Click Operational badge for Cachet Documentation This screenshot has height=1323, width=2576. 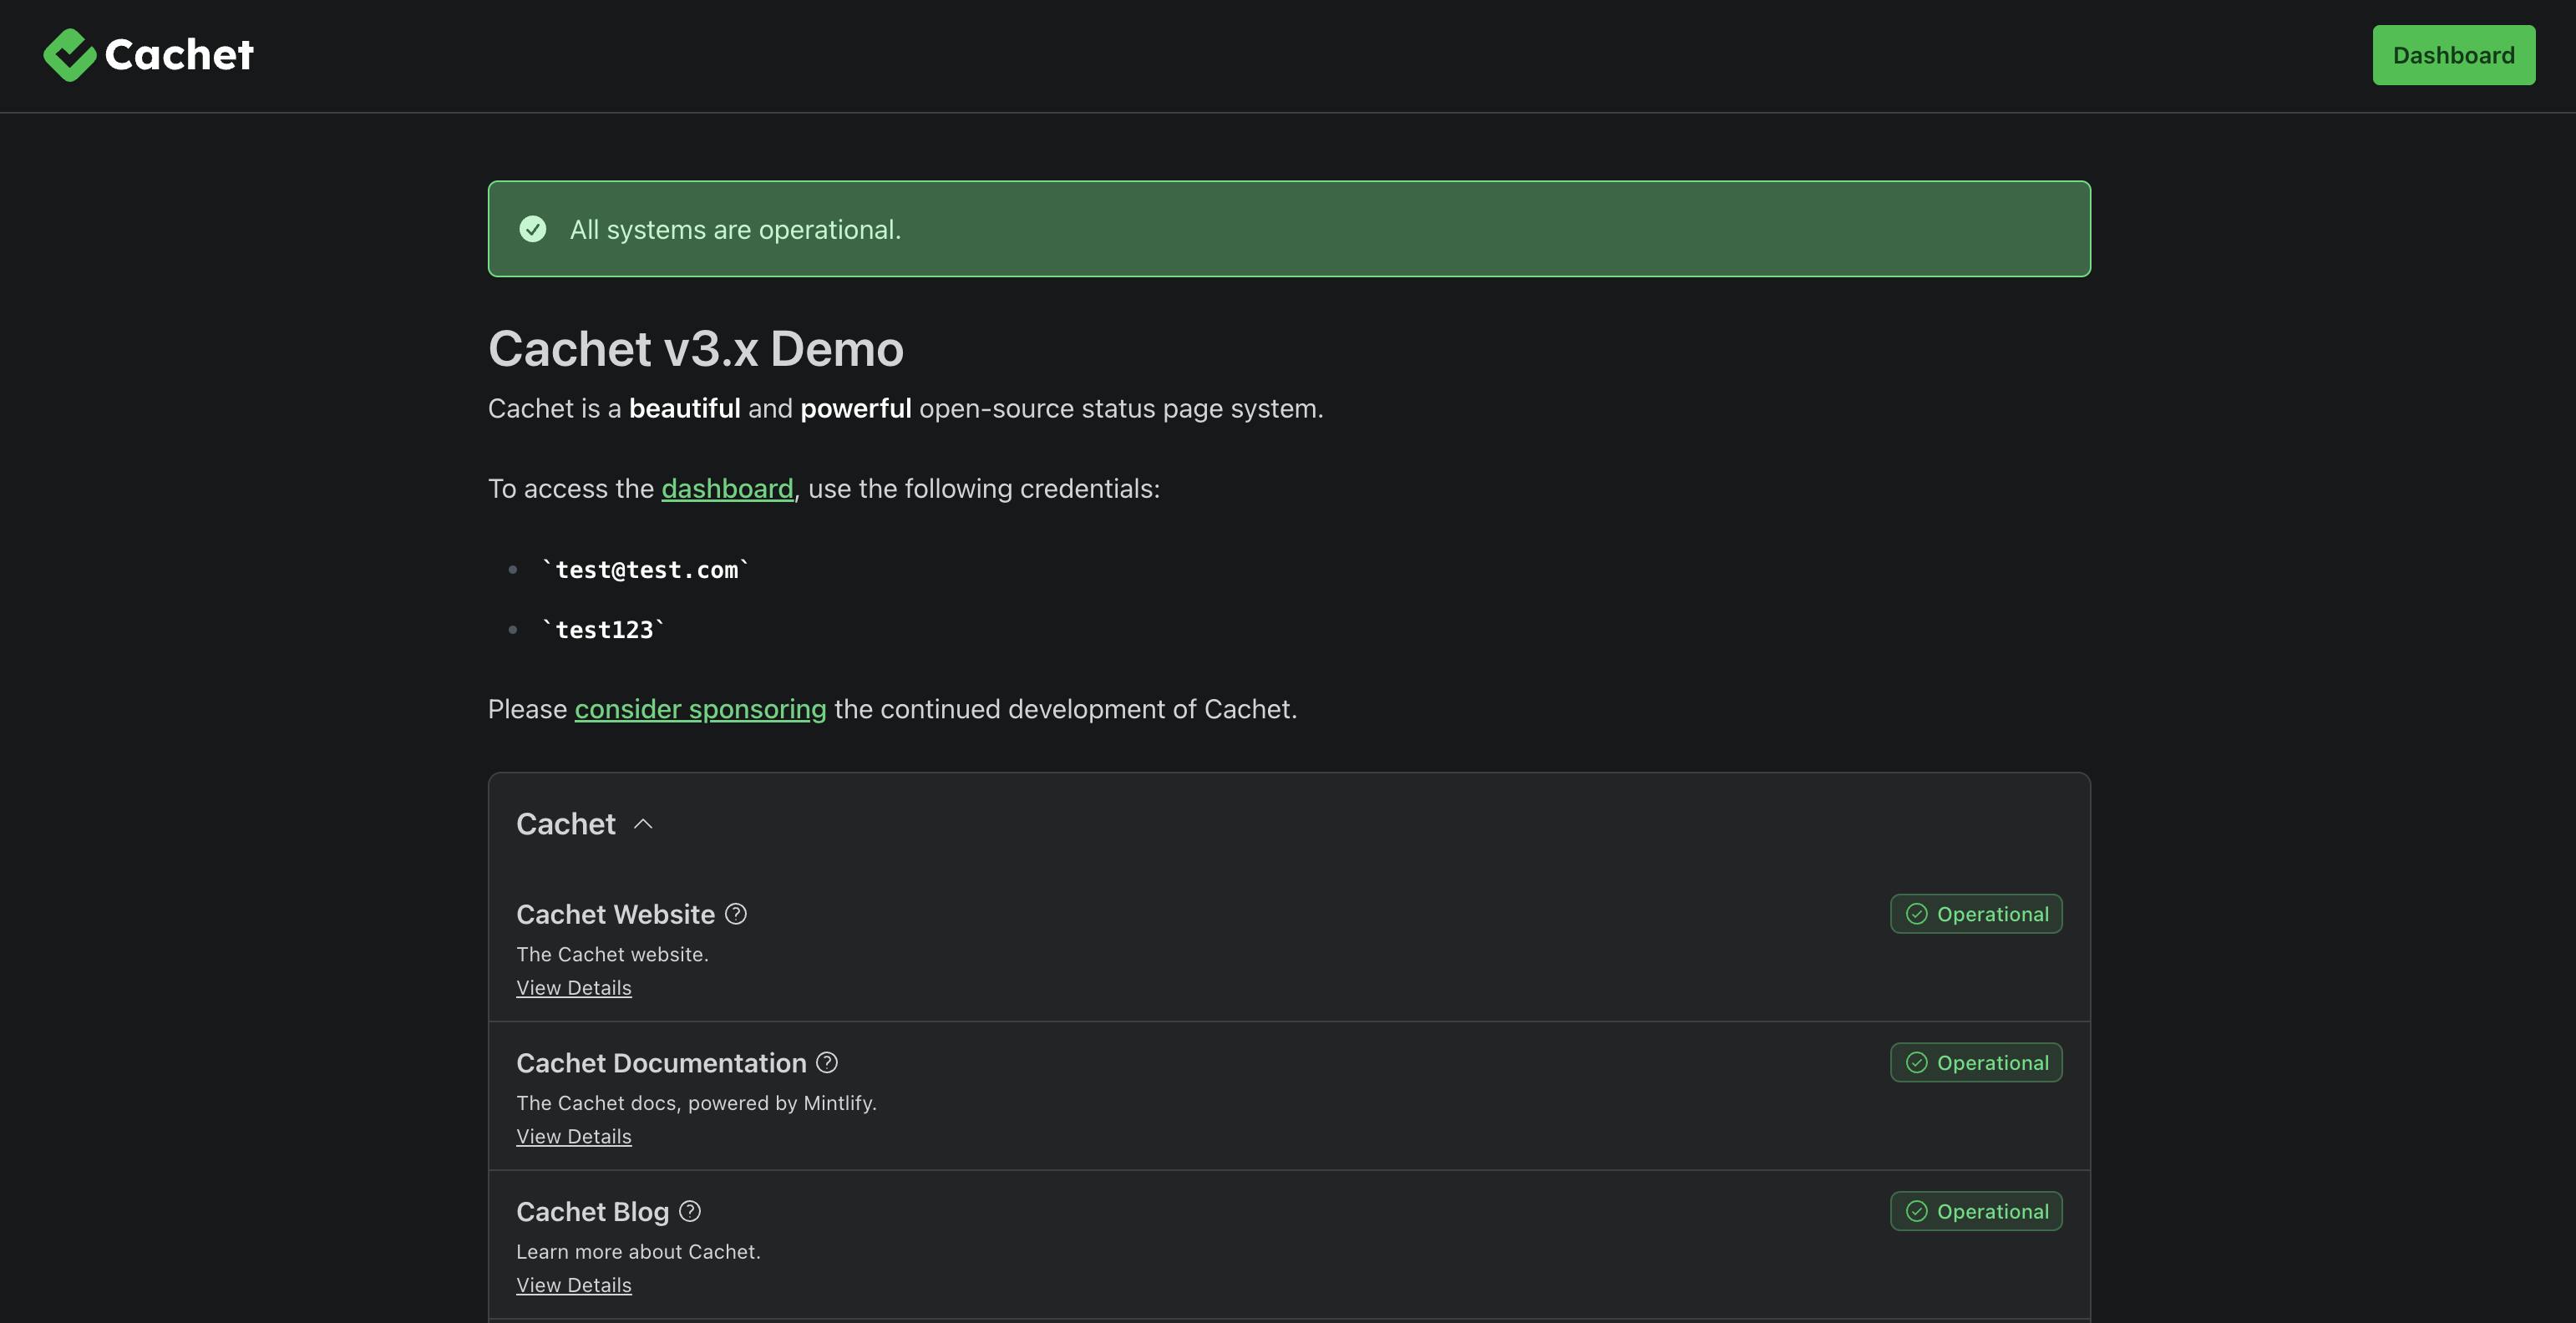coord(1976,1063)
